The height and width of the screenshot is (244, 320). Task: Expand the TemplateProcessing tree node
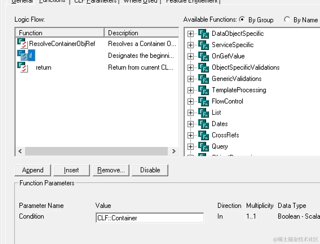click(191, 90)
